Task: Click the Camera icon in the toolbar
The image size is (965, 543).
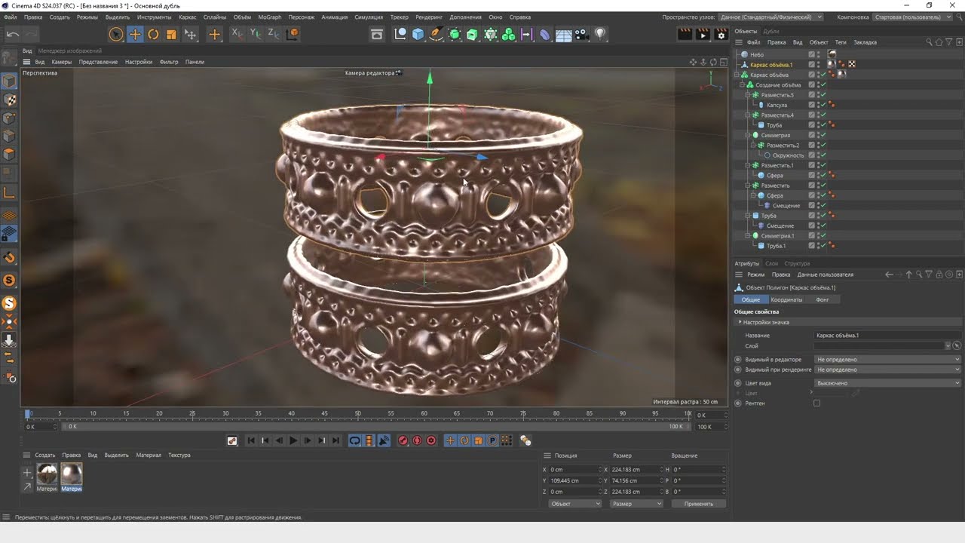Action: 581,34
